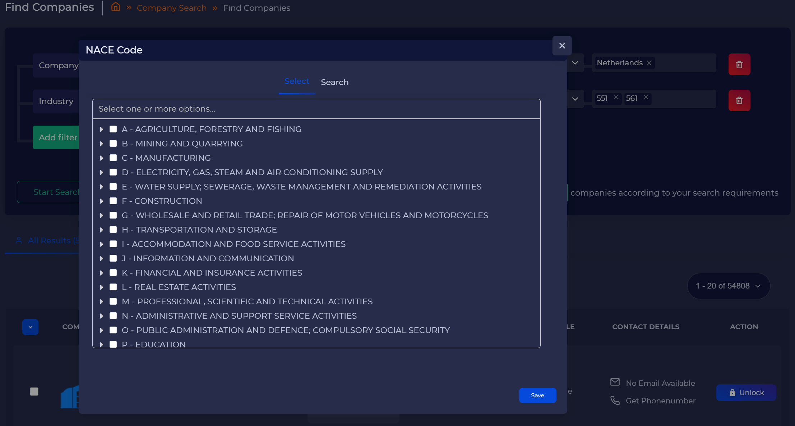Remove the 561 code tag

pos(646,97)
